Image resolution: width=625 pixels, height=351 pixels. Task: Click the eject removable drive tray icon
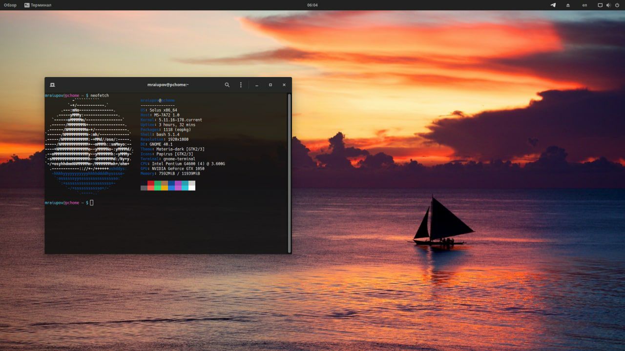pyautogui.click(x=568, y=5)
